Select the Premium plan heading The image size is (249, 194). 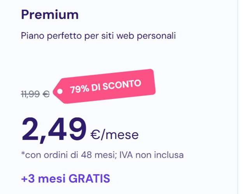coord(50,14)
